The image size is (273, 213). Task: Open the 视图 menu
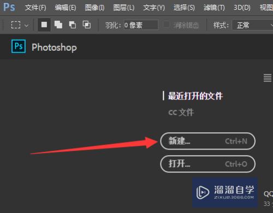point(266,8)
